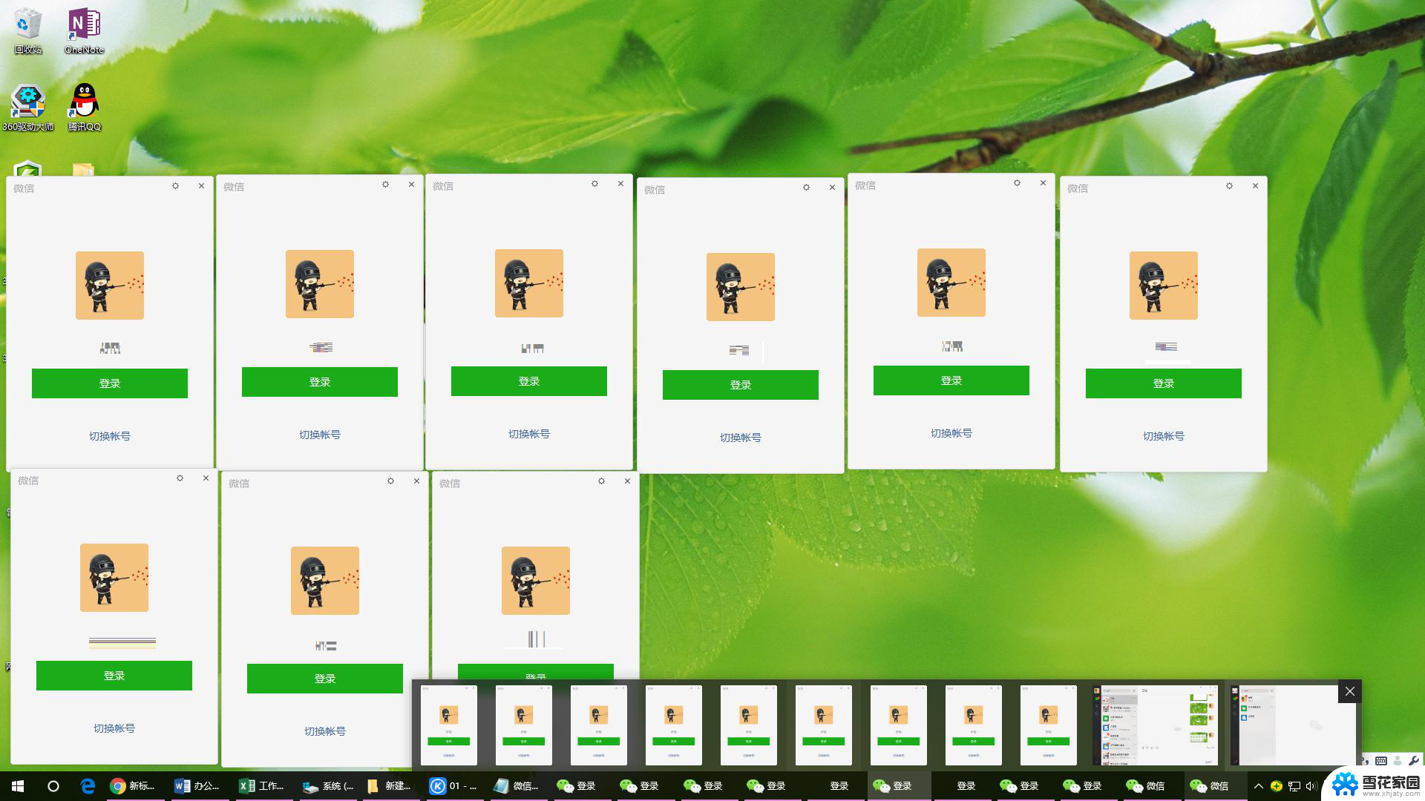Viewport: 1425px width, 801px height.
Task: Open the 新建... folder window on taskbar
Action: 390,786
